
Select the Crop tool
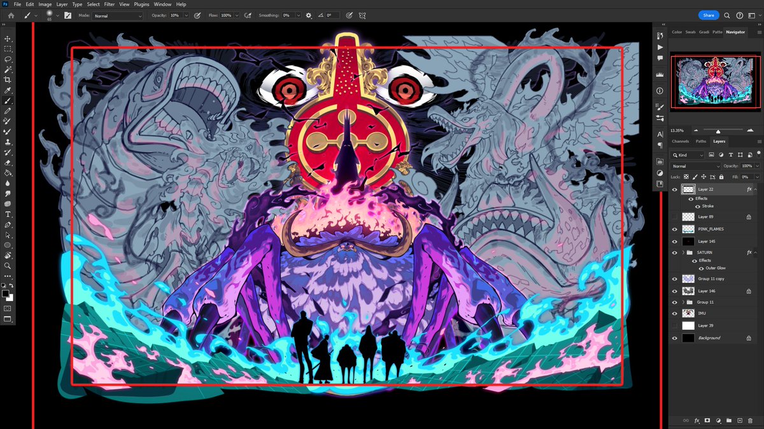tap(8, 80)
